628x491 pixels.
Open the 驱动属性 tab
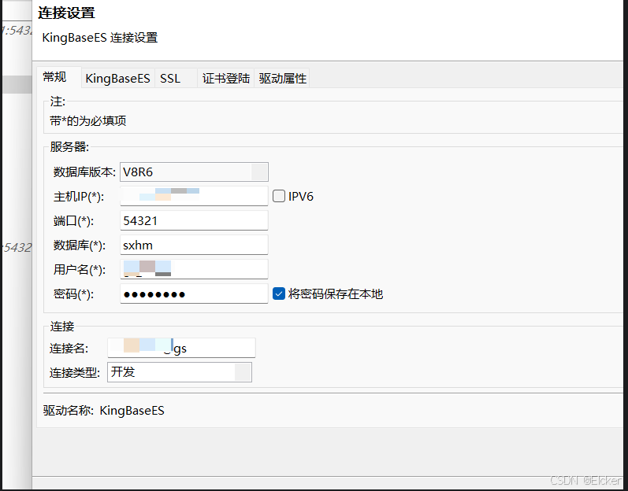[282, 78]
